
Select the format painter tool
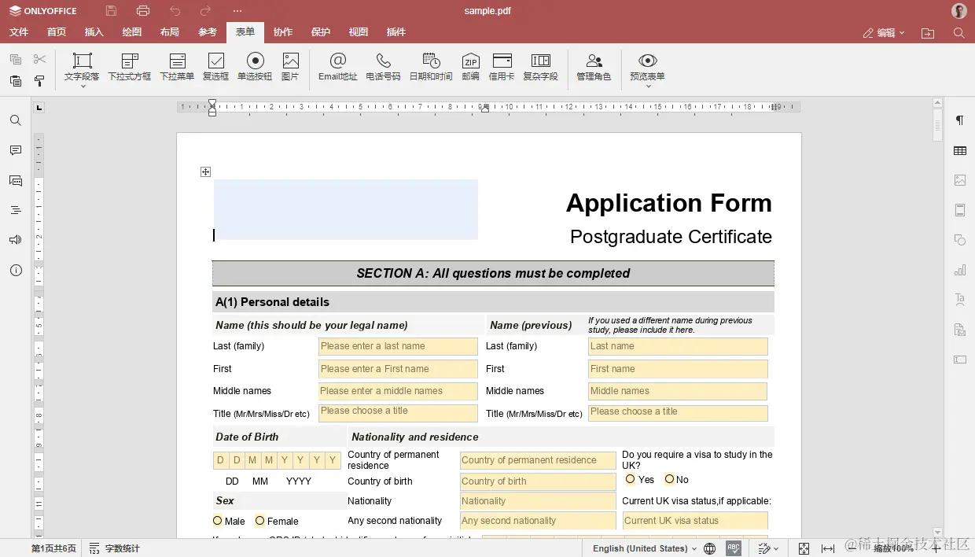point(39,82)
